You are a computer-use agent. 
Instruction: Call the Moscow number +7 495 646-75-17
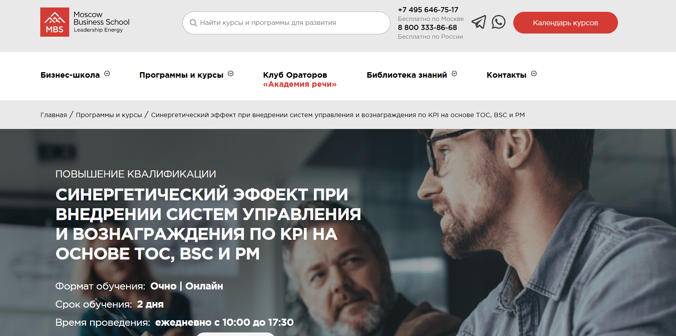[x=428, y=10]
